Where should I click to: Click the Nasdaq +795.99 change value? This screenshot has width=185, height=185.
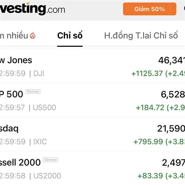(148, 142)
